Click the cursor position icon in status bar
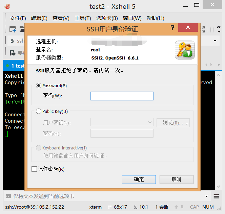The height and width of the screenshot is (214, 225). click(136, 207)
